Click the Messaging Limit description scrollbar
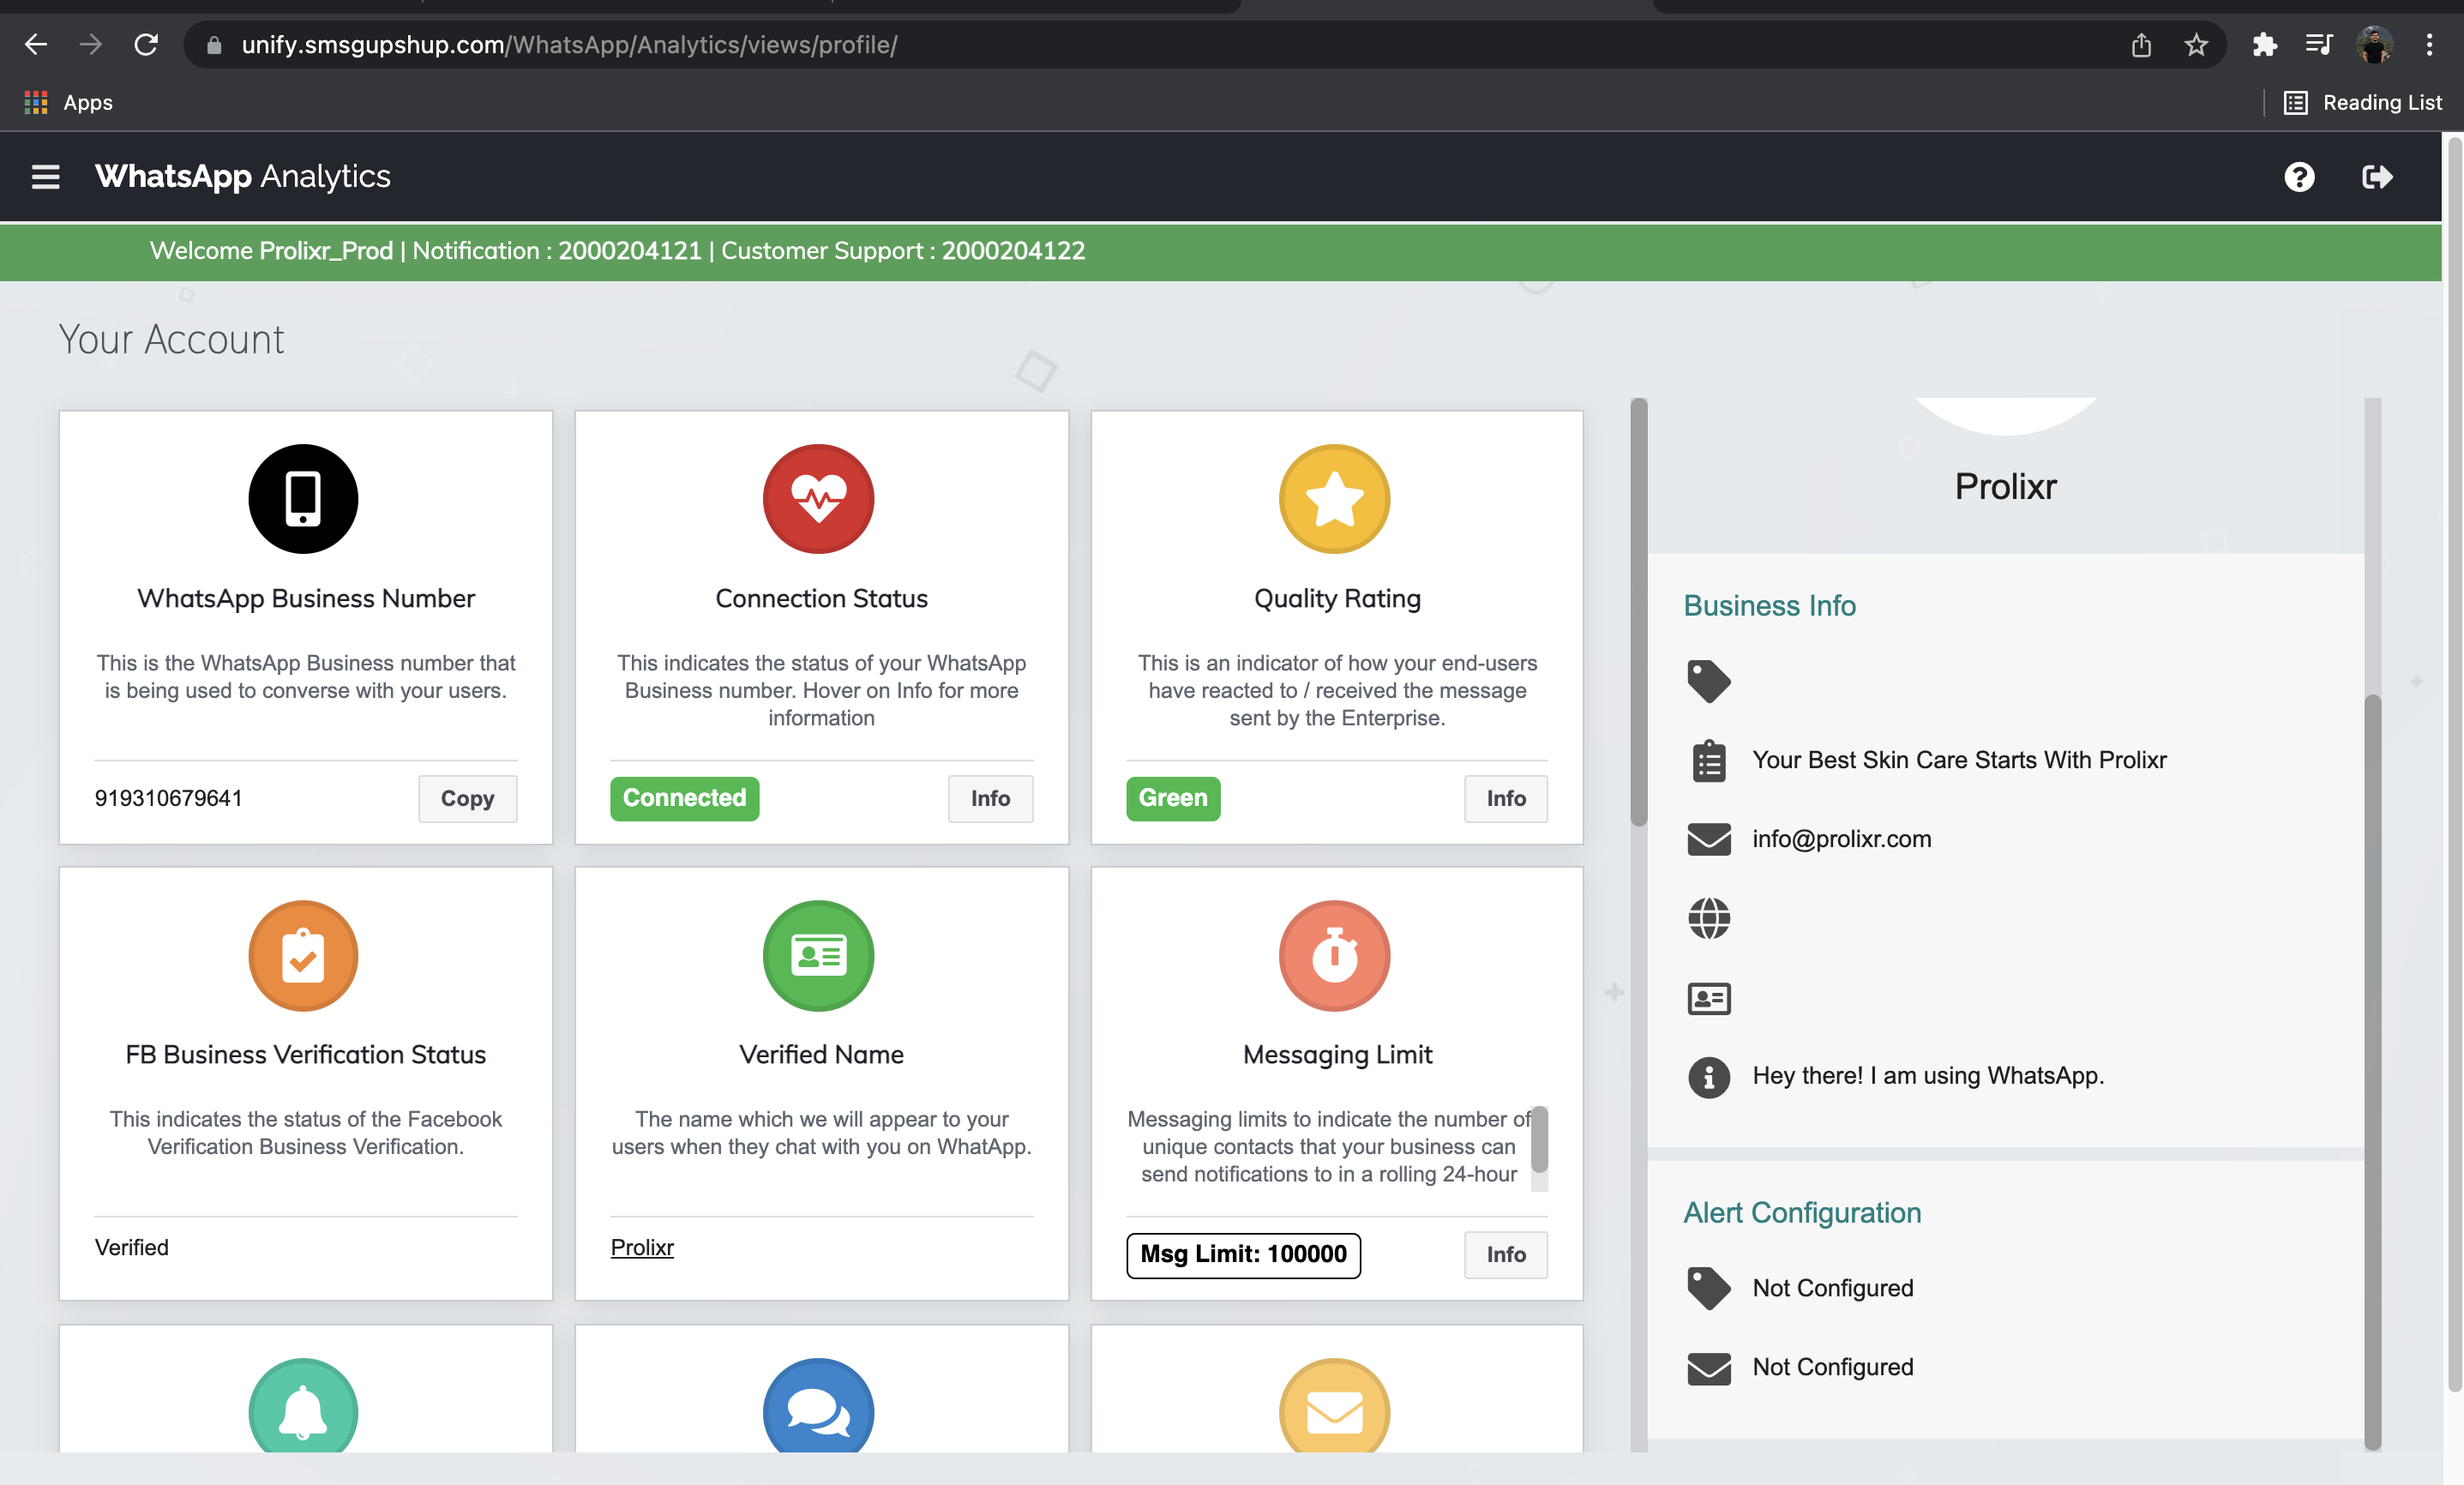 pos(1539,1140)
